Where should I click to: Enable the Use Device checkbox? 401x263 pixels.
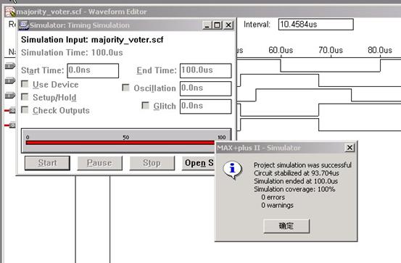pyautogui.click(x=25, y=84)
